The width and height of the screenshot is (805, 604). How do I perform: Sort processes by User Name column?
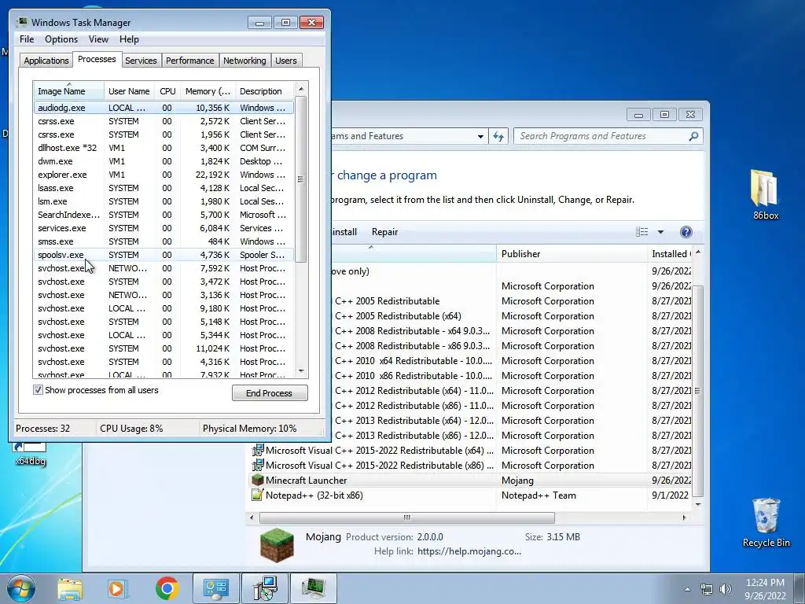click(130, 91)
